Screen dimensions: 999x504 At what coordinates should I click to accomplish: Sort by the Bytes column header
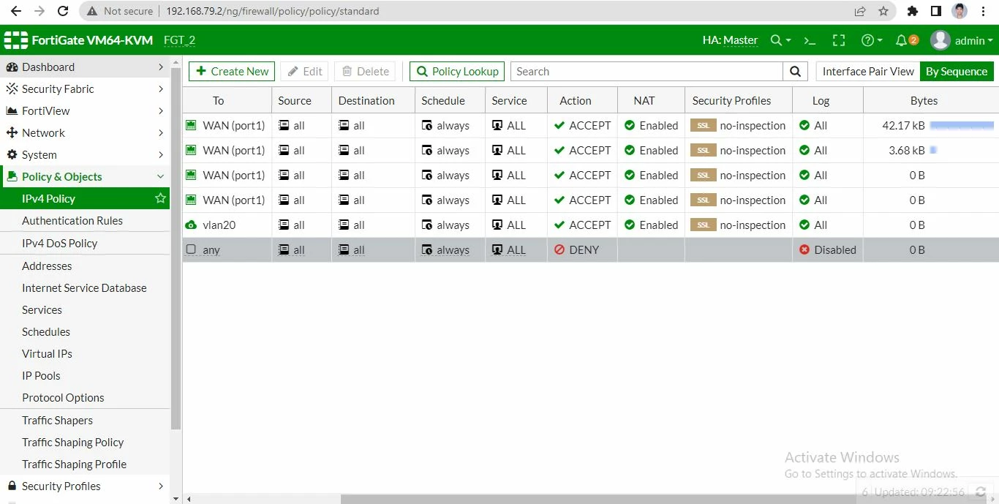tap(924, 100)
